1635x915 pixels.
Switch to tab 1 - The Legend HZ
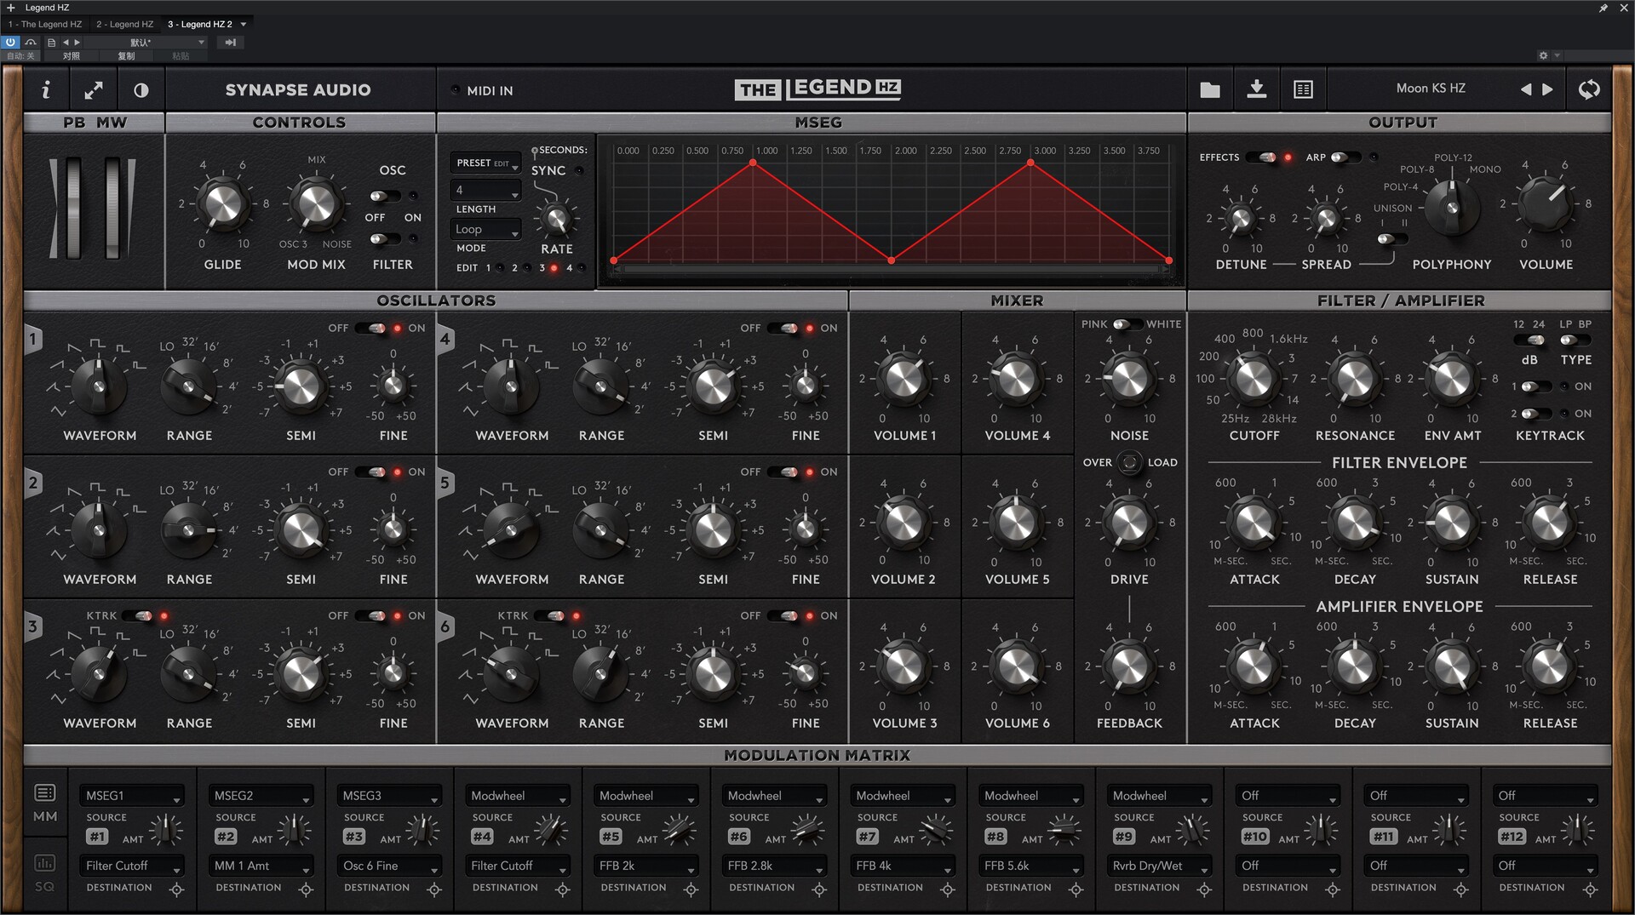click(x=45, y=24)
